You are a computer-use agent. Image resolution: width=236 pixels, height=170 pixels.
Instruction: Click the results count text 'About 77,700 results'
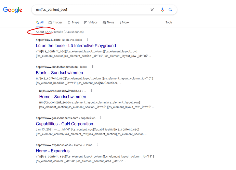49,32
